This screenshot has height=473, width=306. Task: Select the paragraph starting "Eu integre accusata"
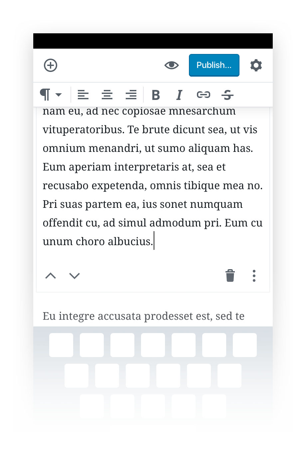(144, 316)
